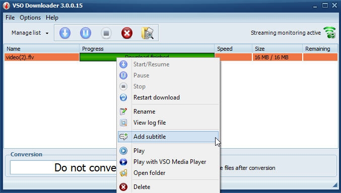The image size is (341, 193).
Task: Click Streaming monitoring active label
Action: (286, 33)
